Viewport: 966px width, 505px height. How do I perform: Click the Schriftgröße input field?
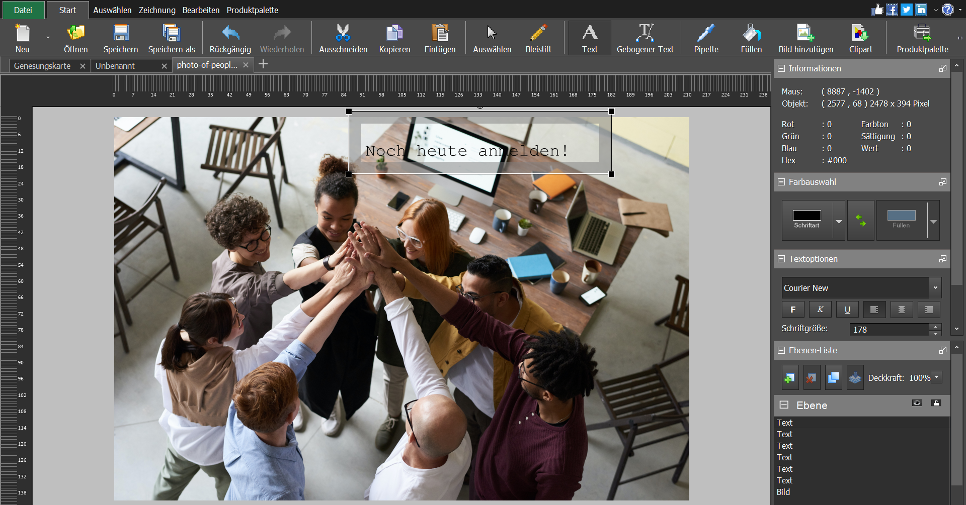coord(889,330)
